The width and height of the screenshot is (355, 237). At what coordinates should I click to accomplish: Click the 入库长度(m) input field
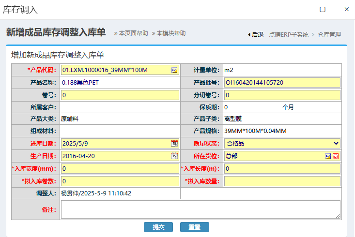tap(282, 169)
